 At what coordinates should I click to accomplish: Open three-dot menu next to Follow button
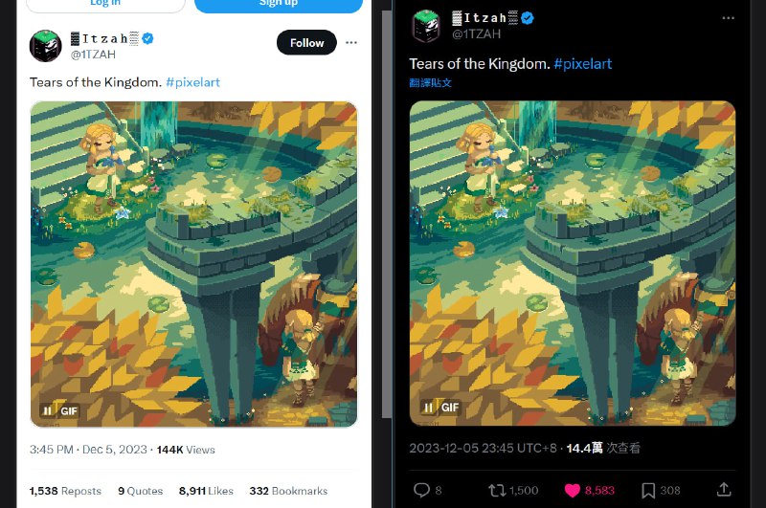point(350,42)
